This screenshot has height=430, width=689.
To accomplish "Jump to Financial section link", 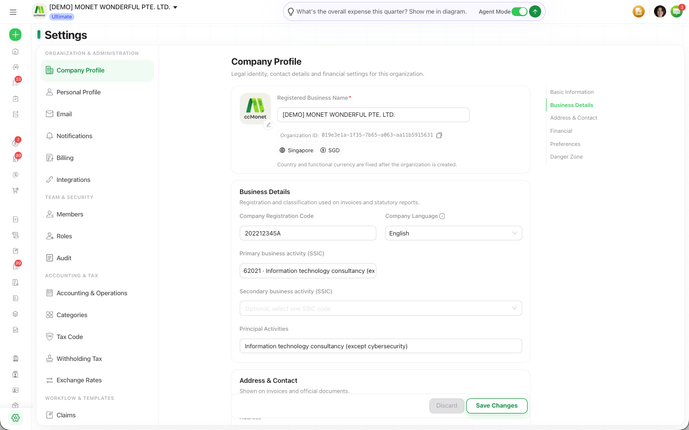I will click(x=561, y=131).
